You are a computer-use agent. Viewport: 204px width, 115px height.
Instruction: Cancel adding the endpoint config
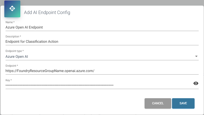[x=158, y=103]
